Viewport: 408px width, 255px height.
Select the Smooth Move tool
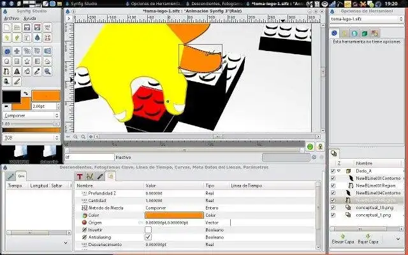click(x=17, y=51)
